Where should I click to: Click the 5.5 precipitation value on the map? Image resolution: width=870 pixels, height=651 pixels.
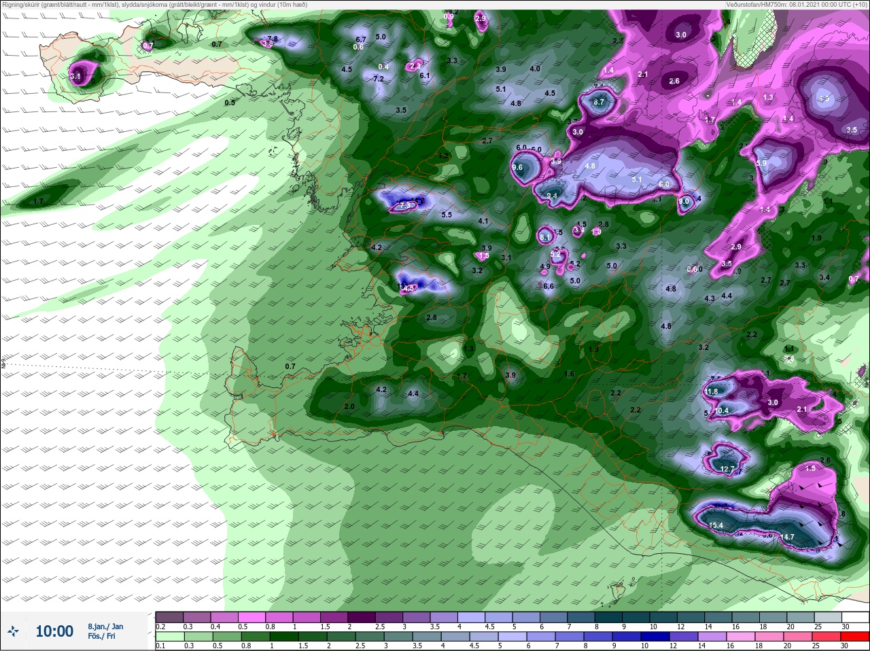(x=447, y=215)
